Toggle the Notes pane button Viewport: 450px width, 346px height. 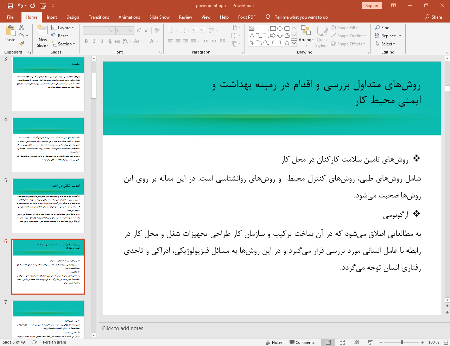coord(274,342)
